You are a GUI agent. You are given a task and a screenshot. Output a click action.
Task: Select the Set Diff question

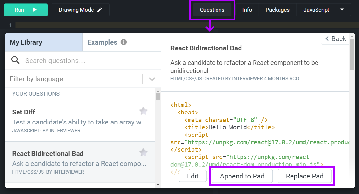80,121
